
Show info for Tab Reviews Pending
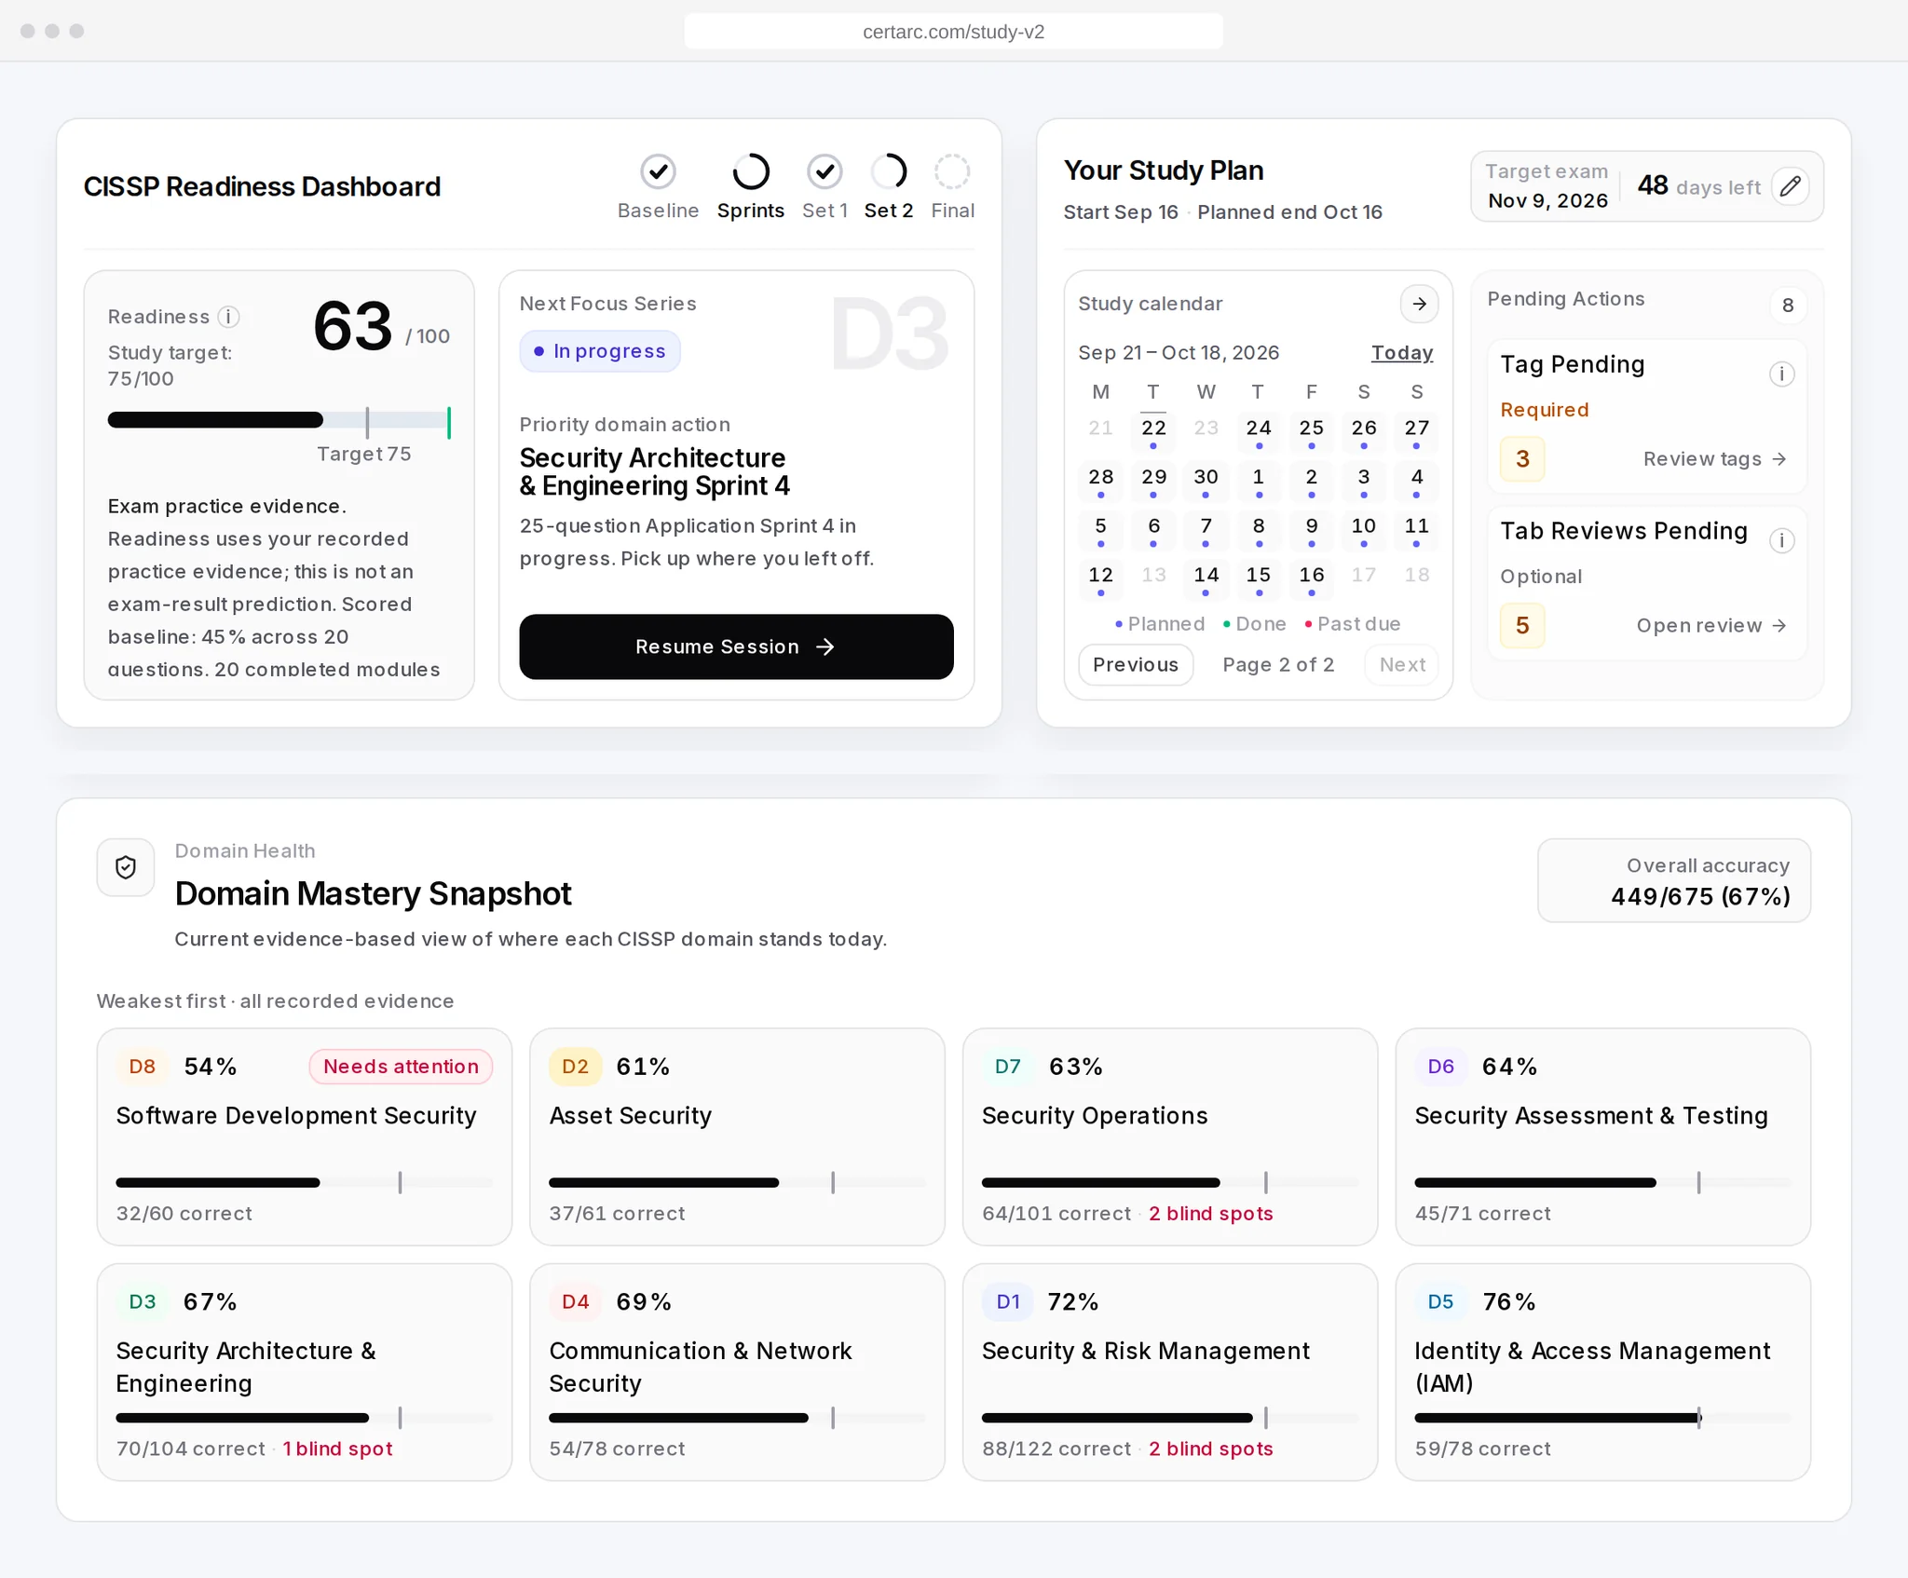[1781, 540]
